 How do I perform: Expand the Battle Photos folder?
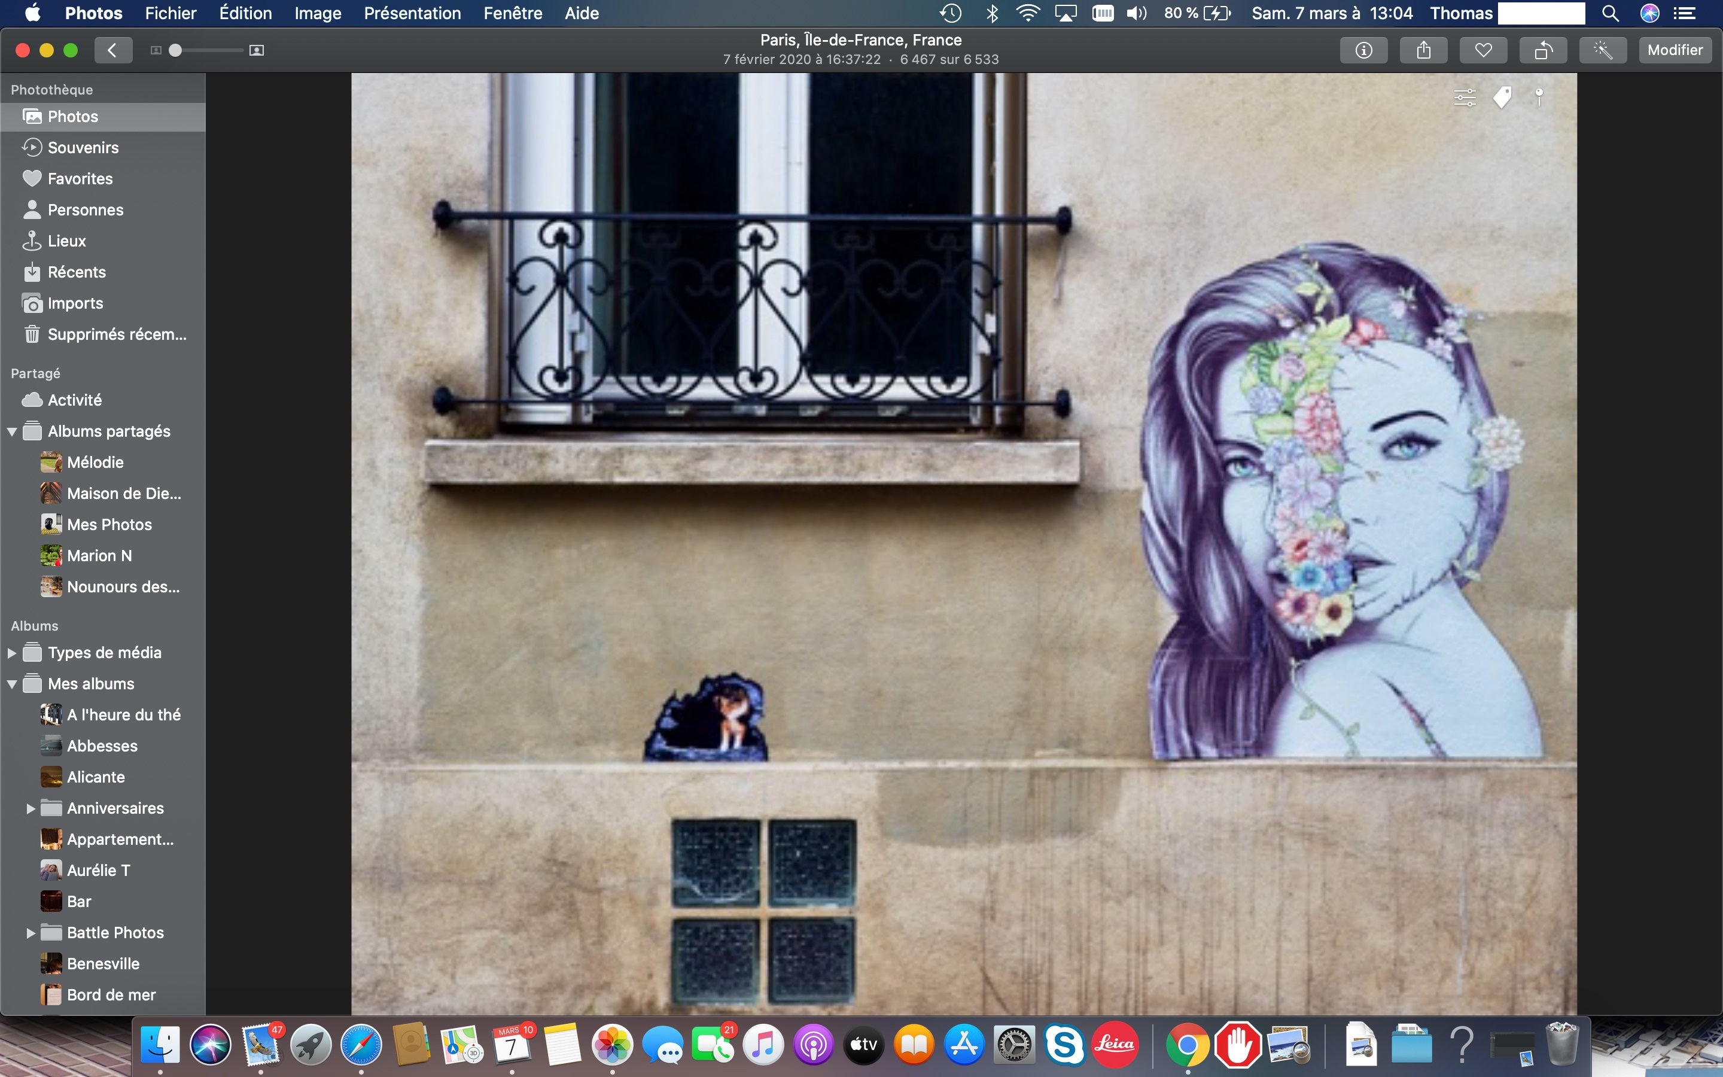click(x=31, y=932)
